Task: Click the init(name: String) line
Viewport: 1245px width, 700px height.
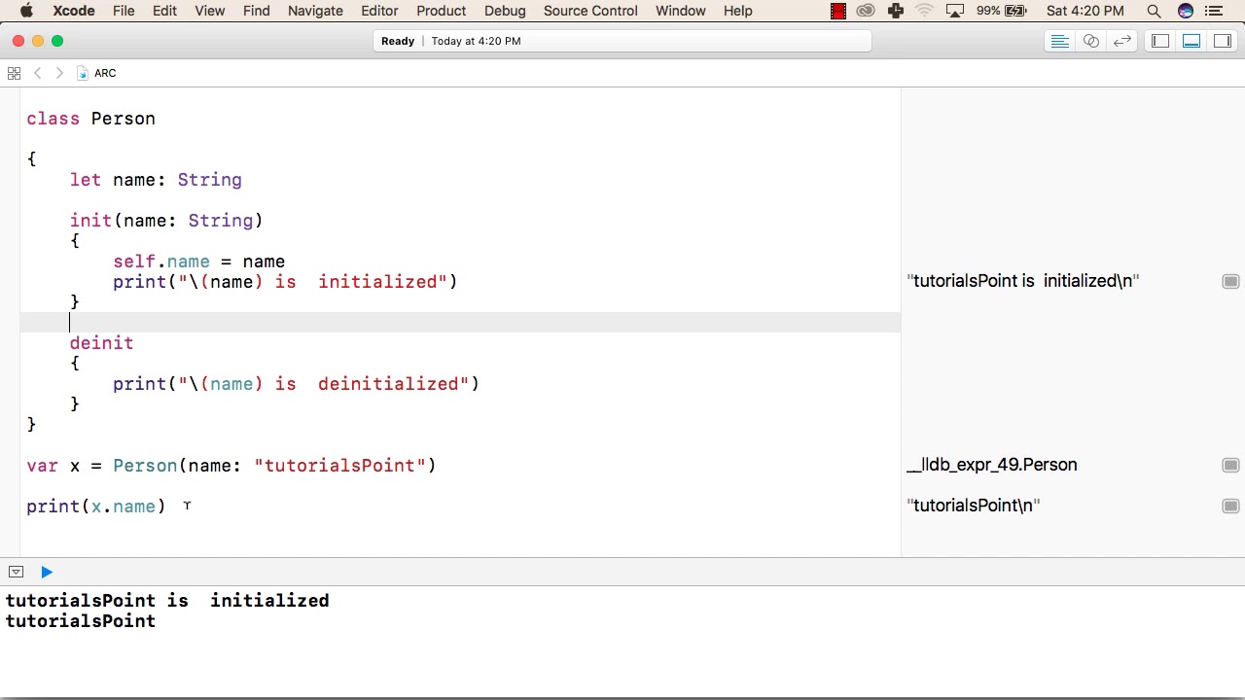Action: click(166, 221)
